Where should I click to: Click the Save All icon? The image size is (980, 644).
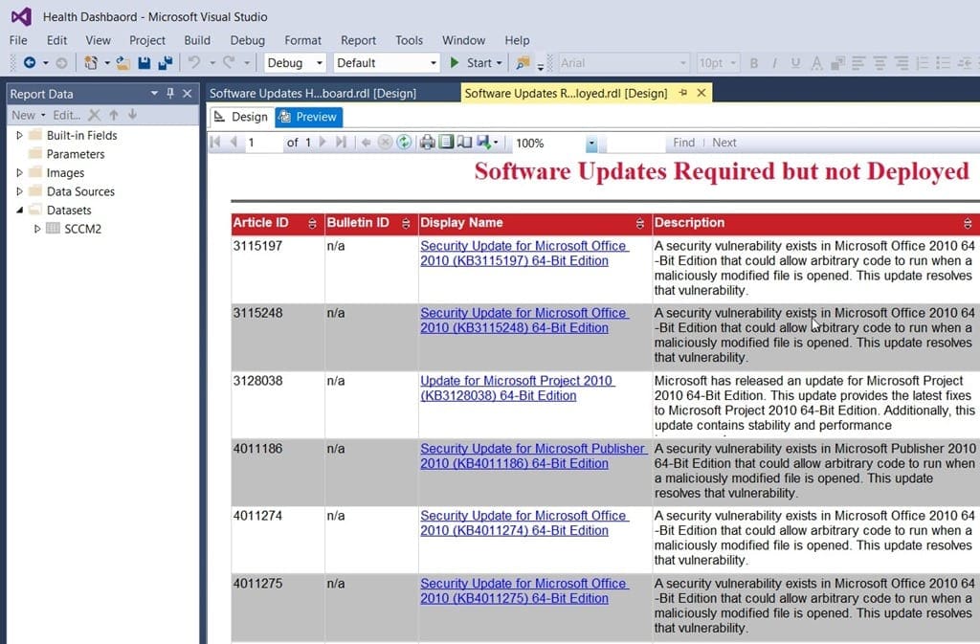point(166,62)
